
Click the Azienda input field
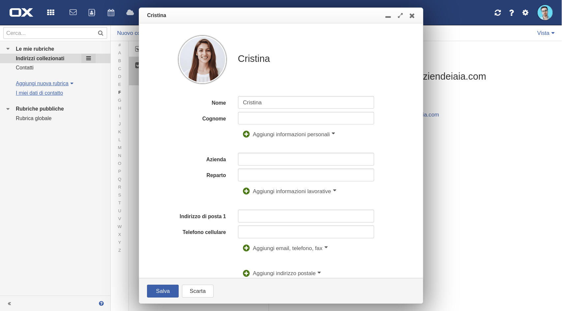pyautogui.click(x=306, y=159)
